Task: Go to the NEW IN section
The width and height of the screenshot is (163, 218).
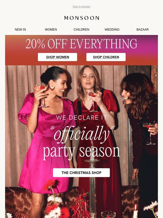Action: [x=20, y=29]
